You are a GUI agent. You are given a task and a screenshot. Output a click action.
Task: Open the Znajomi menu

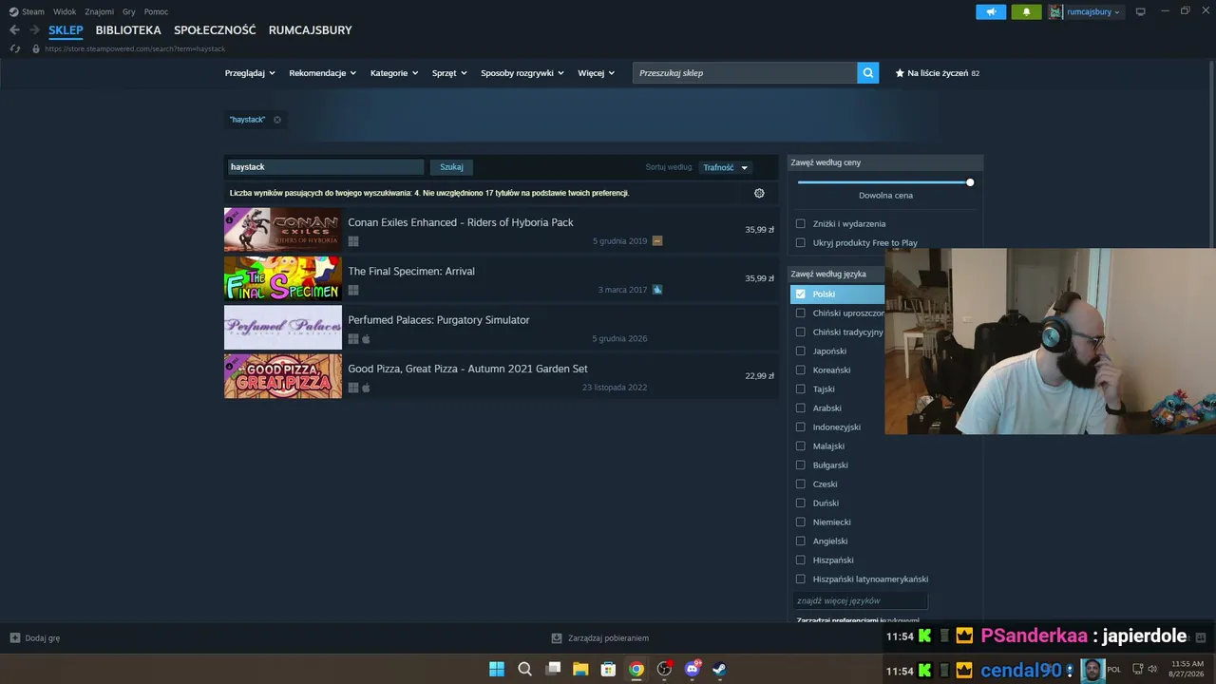pos(100,11)
